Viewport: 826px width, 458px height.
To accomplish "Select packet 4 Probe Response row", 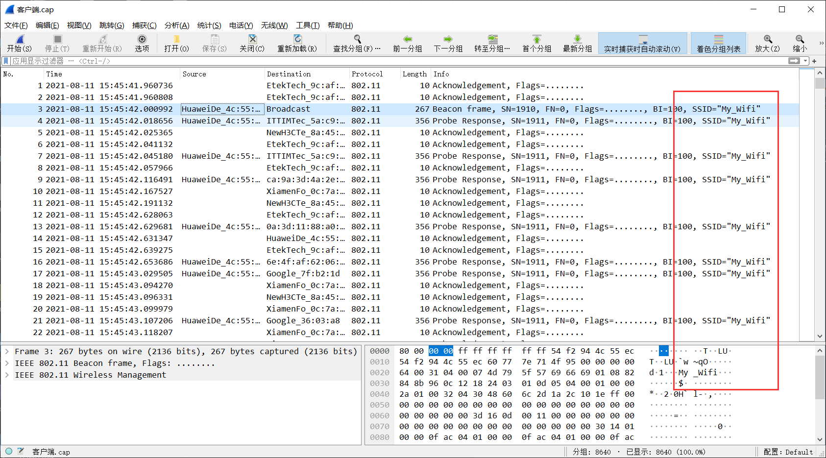I will coord(400,121).
